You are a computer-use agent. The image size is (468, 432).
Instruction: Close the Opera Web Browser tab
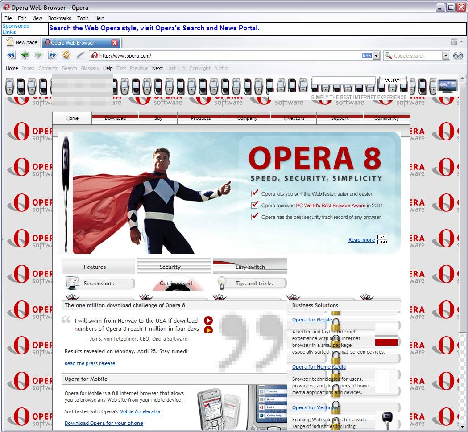(x=114, y=43)
